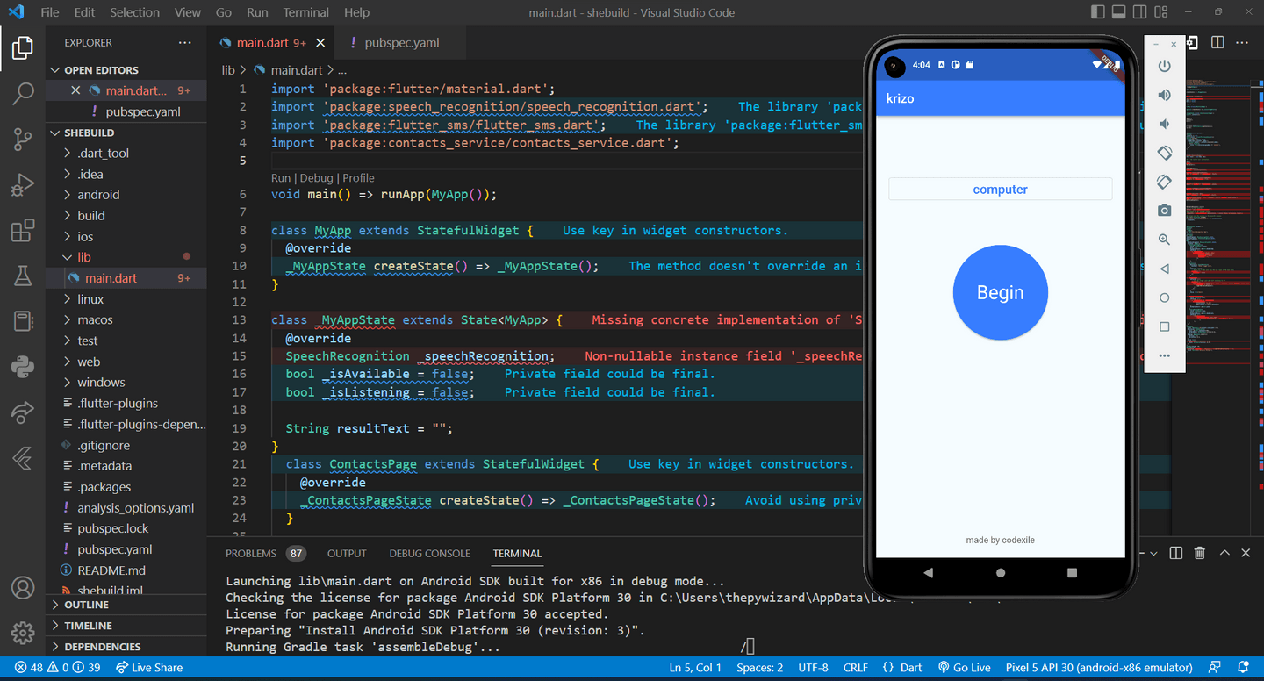Kill terminal with trash icon
Image resolution: width=1264 pixels, height=681 pixels.
(1200, 553)
